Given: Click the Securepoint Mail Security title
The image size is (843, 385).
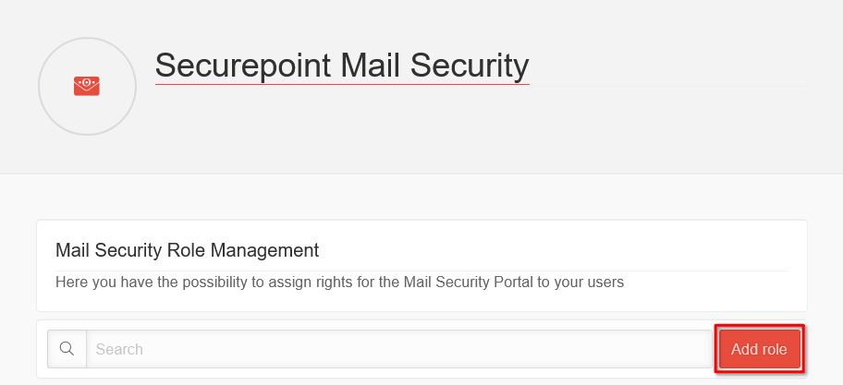Looking at the screenshot, I should [x=341, y=66].
